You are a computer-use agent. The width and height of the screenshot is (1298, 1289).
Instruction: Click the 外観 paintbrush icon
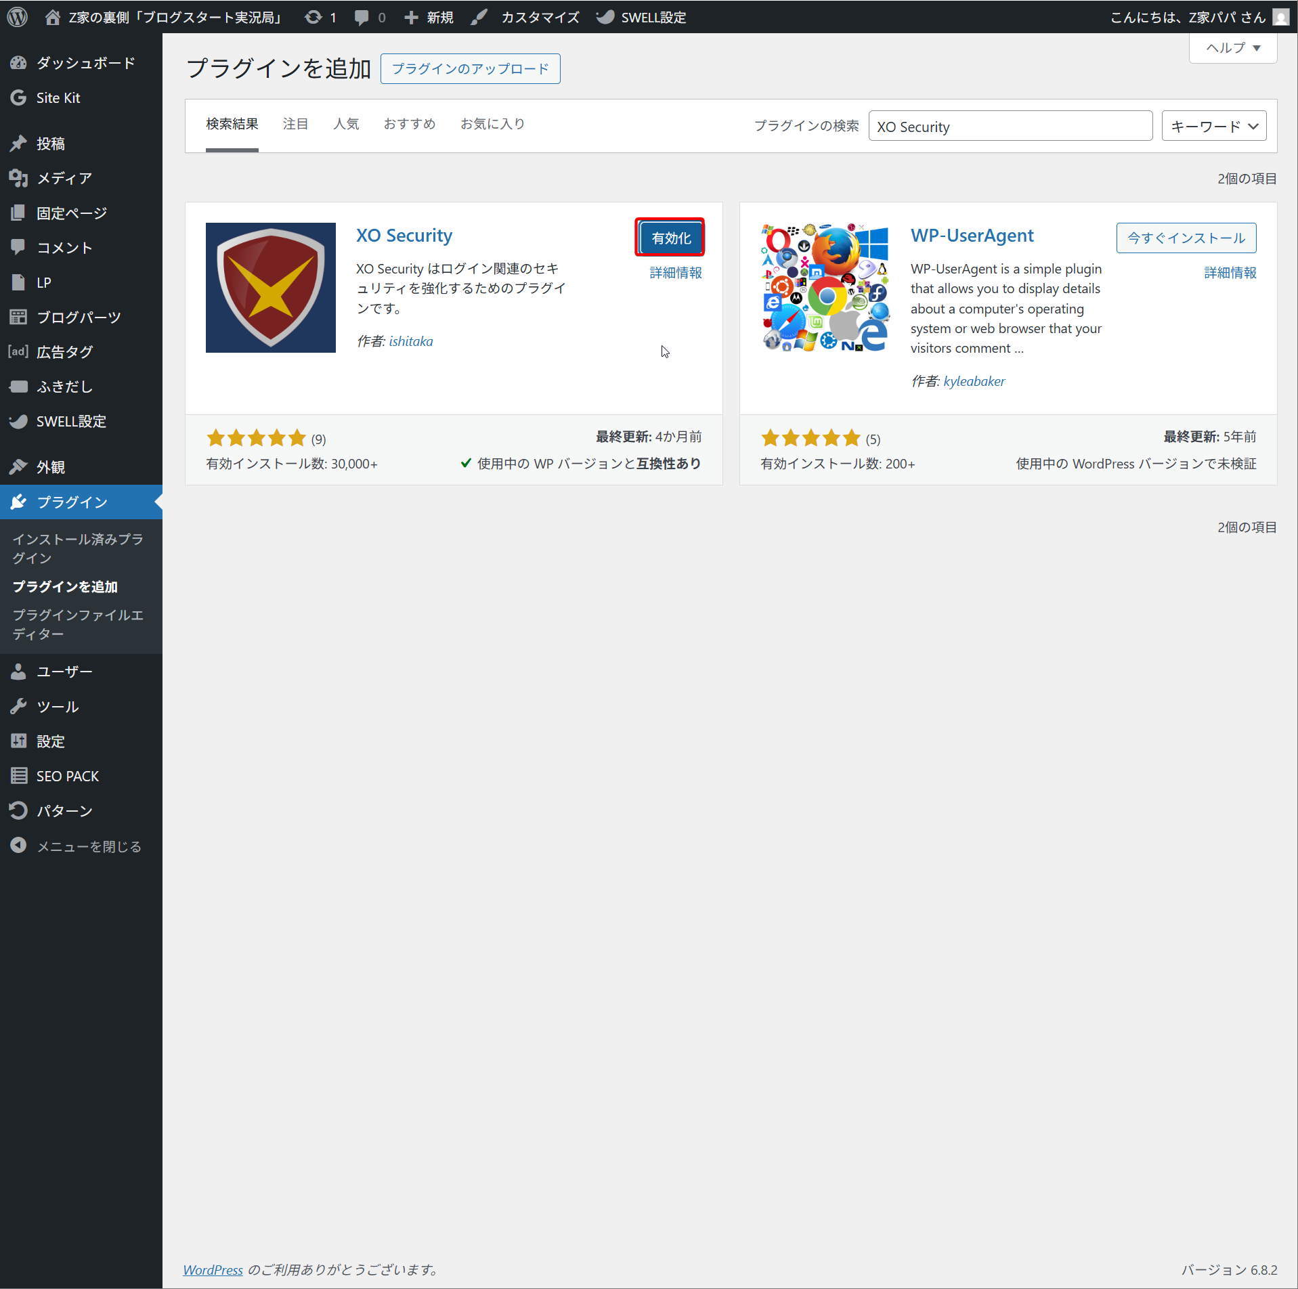coord(18,467)
